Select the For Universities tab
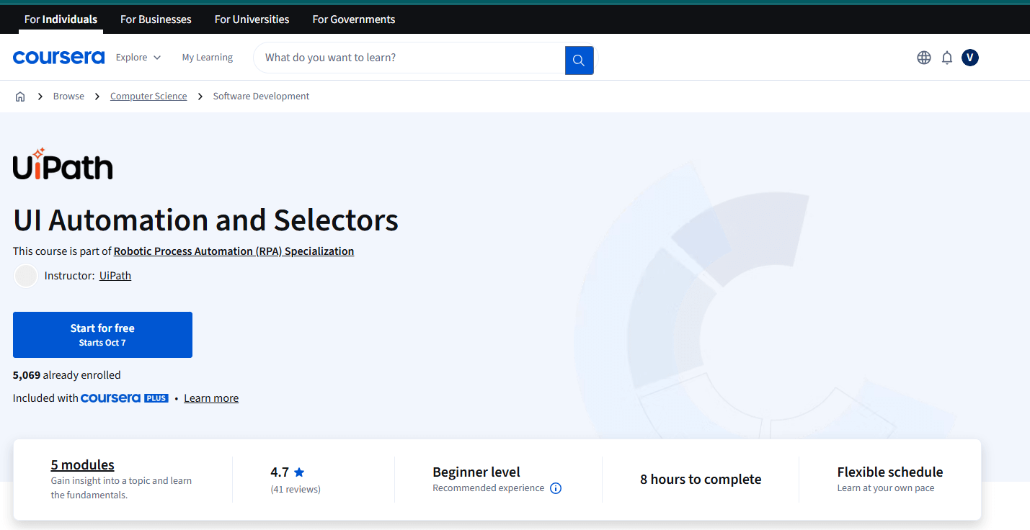This screenshot has width=1030, height=530. click(252, 19)
